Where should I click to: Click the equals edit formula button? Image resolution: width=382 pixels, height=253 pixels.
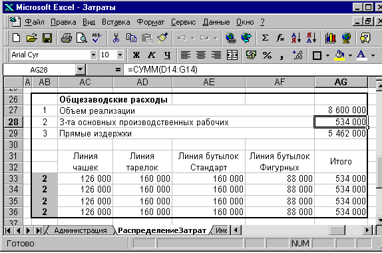(118, 70)
